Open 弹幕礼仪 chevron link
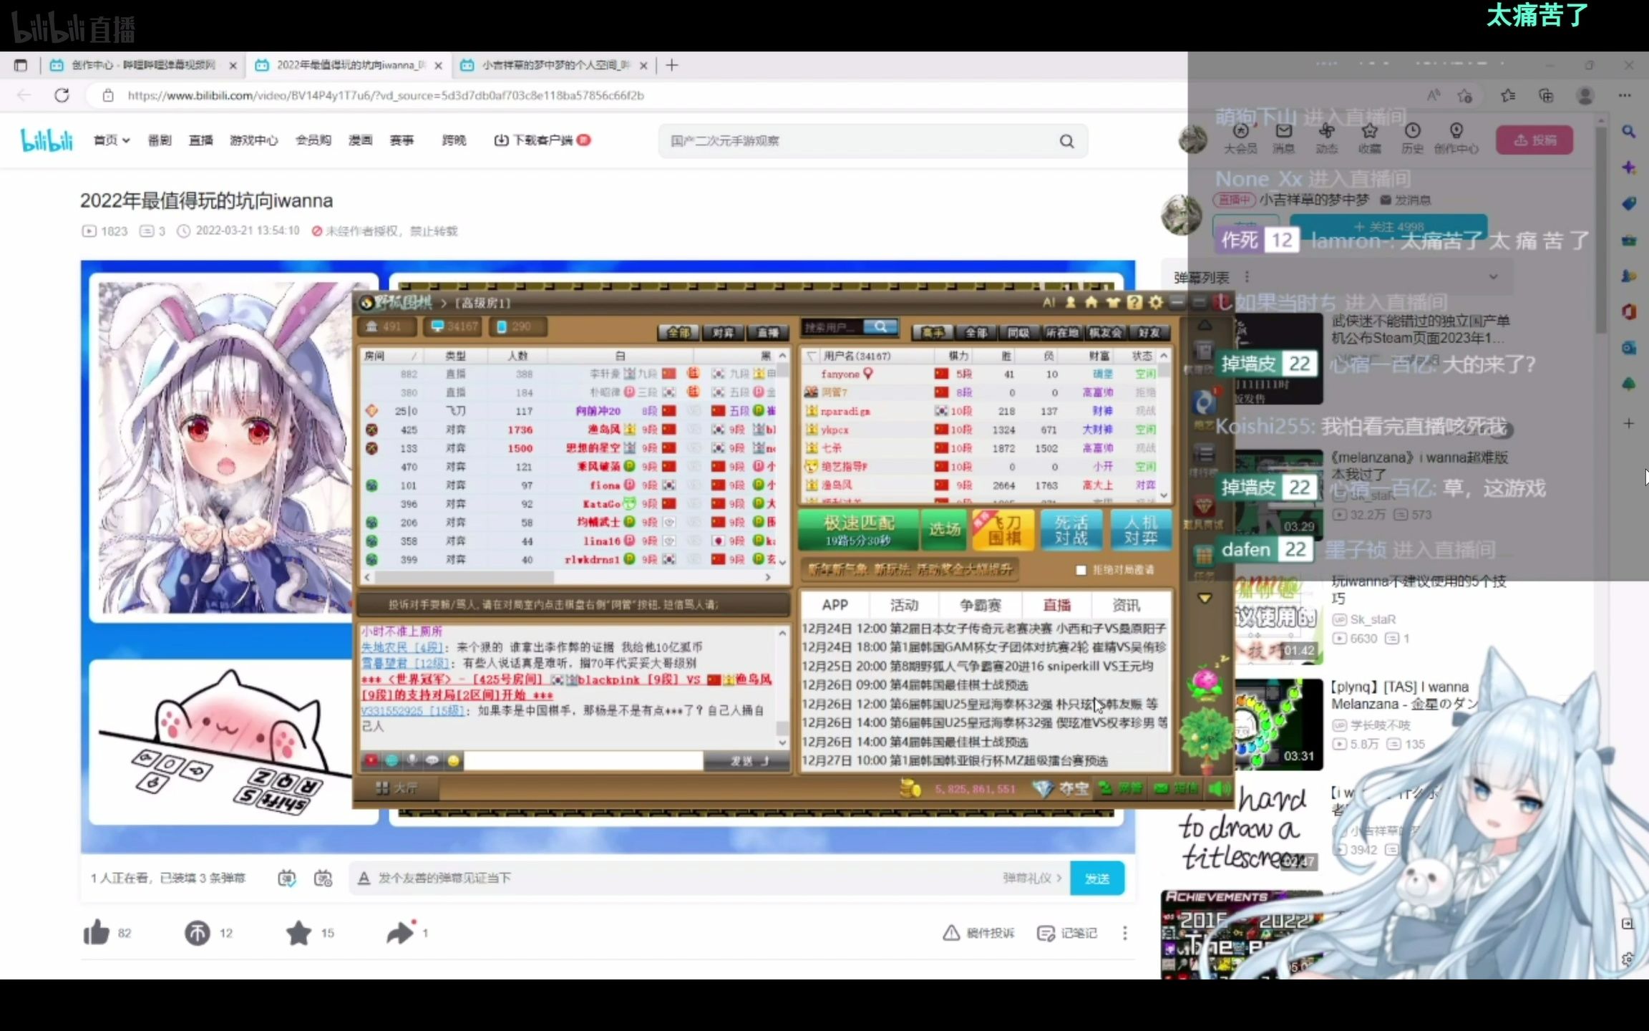1649x1031 pixels. coord(1031,878)
